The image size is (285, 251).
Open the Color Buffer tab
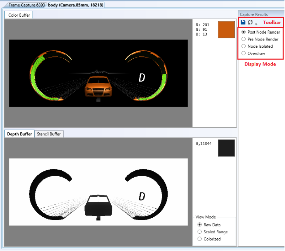click(x=19, y=15)
